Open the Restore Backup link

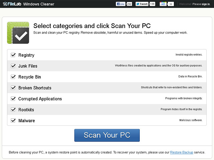point(182,152)
